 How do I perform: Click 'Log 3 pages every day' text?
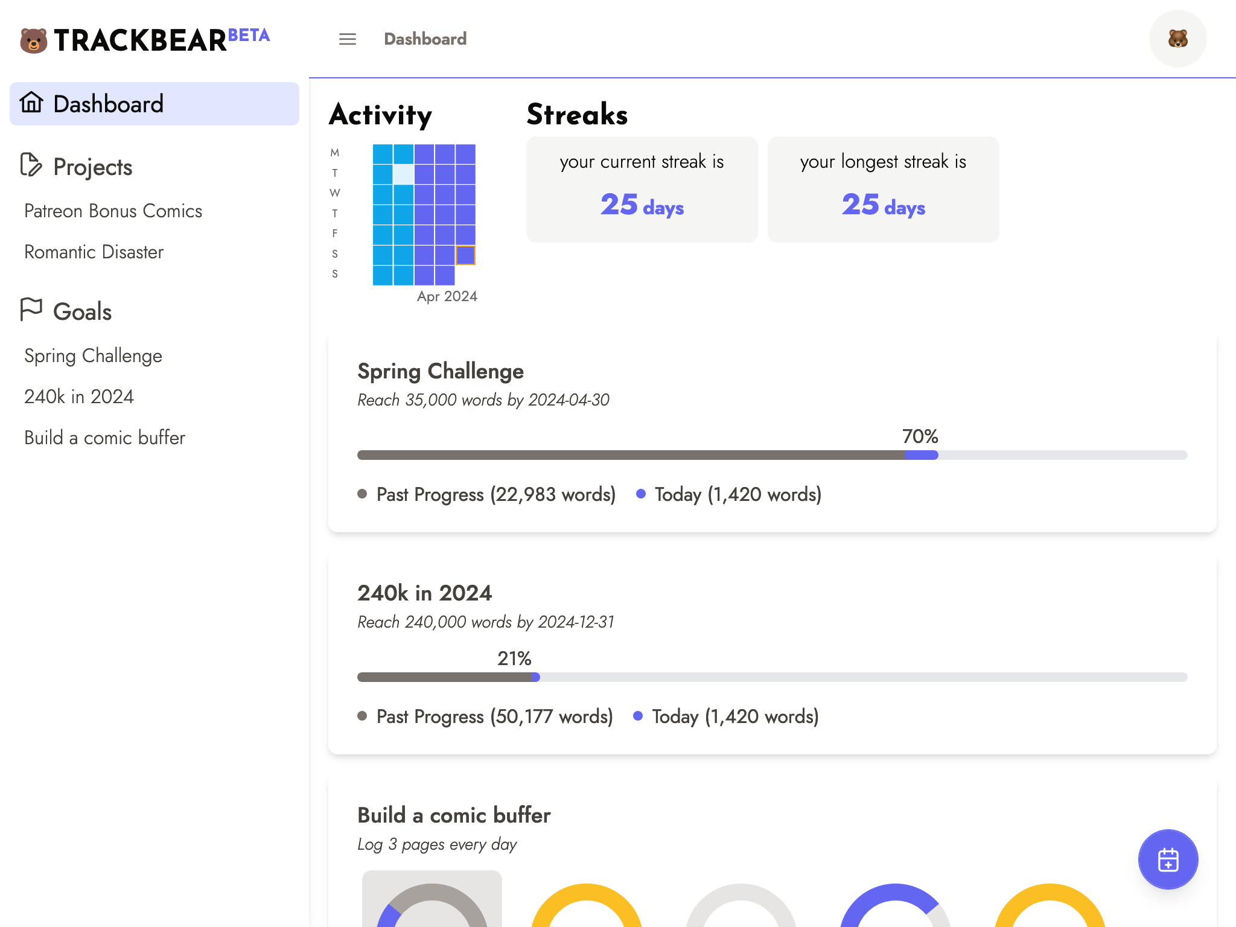coord(437,844)
